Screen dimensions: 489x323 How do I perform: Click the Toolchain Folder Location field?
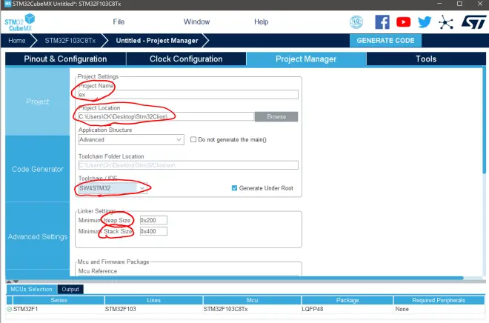(188, 165)
